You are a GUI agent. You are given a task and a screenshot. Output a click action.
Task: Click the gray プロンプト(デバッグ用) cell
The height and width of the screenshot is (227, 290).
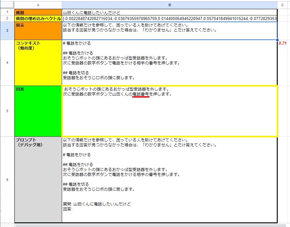coord(38,180)
